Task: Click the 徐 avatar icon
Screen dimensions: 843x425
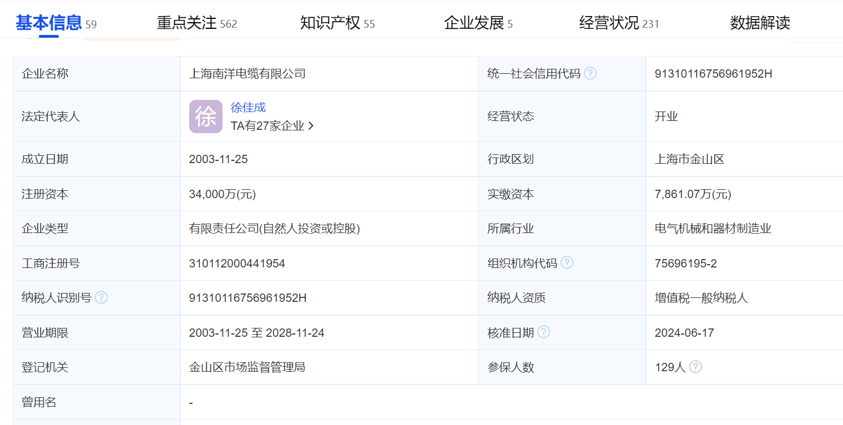Action: pos(206,117)
